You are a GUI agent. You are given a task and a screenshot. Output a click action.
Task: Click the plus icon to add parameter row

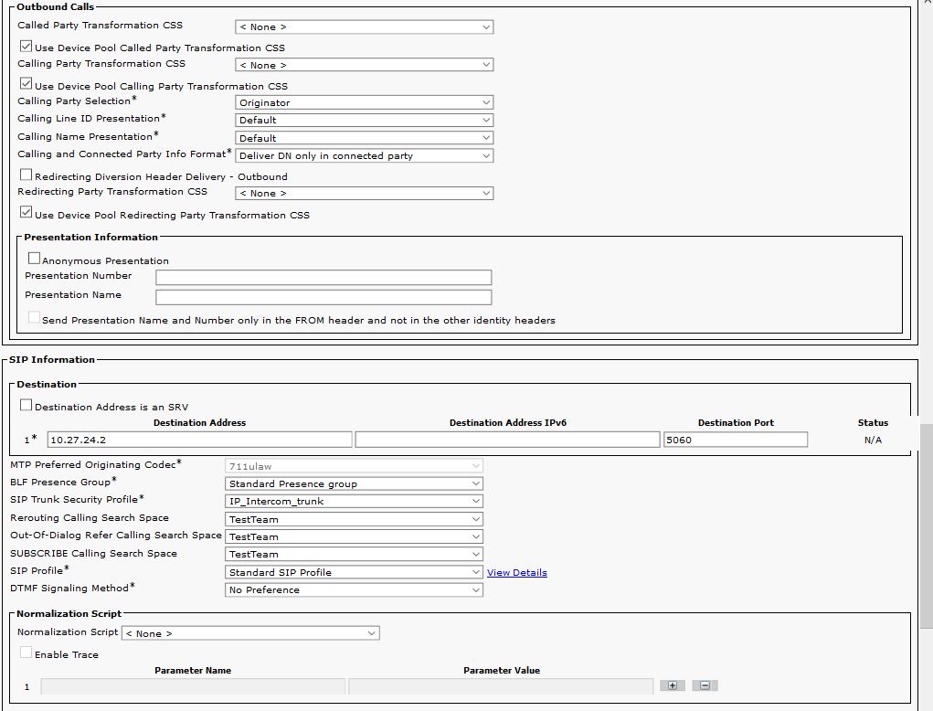coord(672,685)
